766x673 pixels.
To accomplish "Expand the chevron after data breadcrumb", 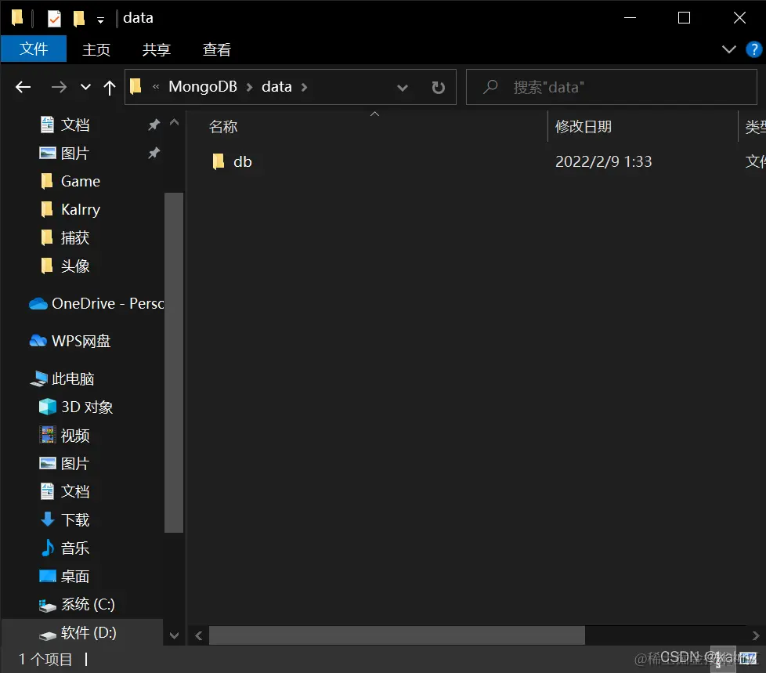I will coord(305,88).
